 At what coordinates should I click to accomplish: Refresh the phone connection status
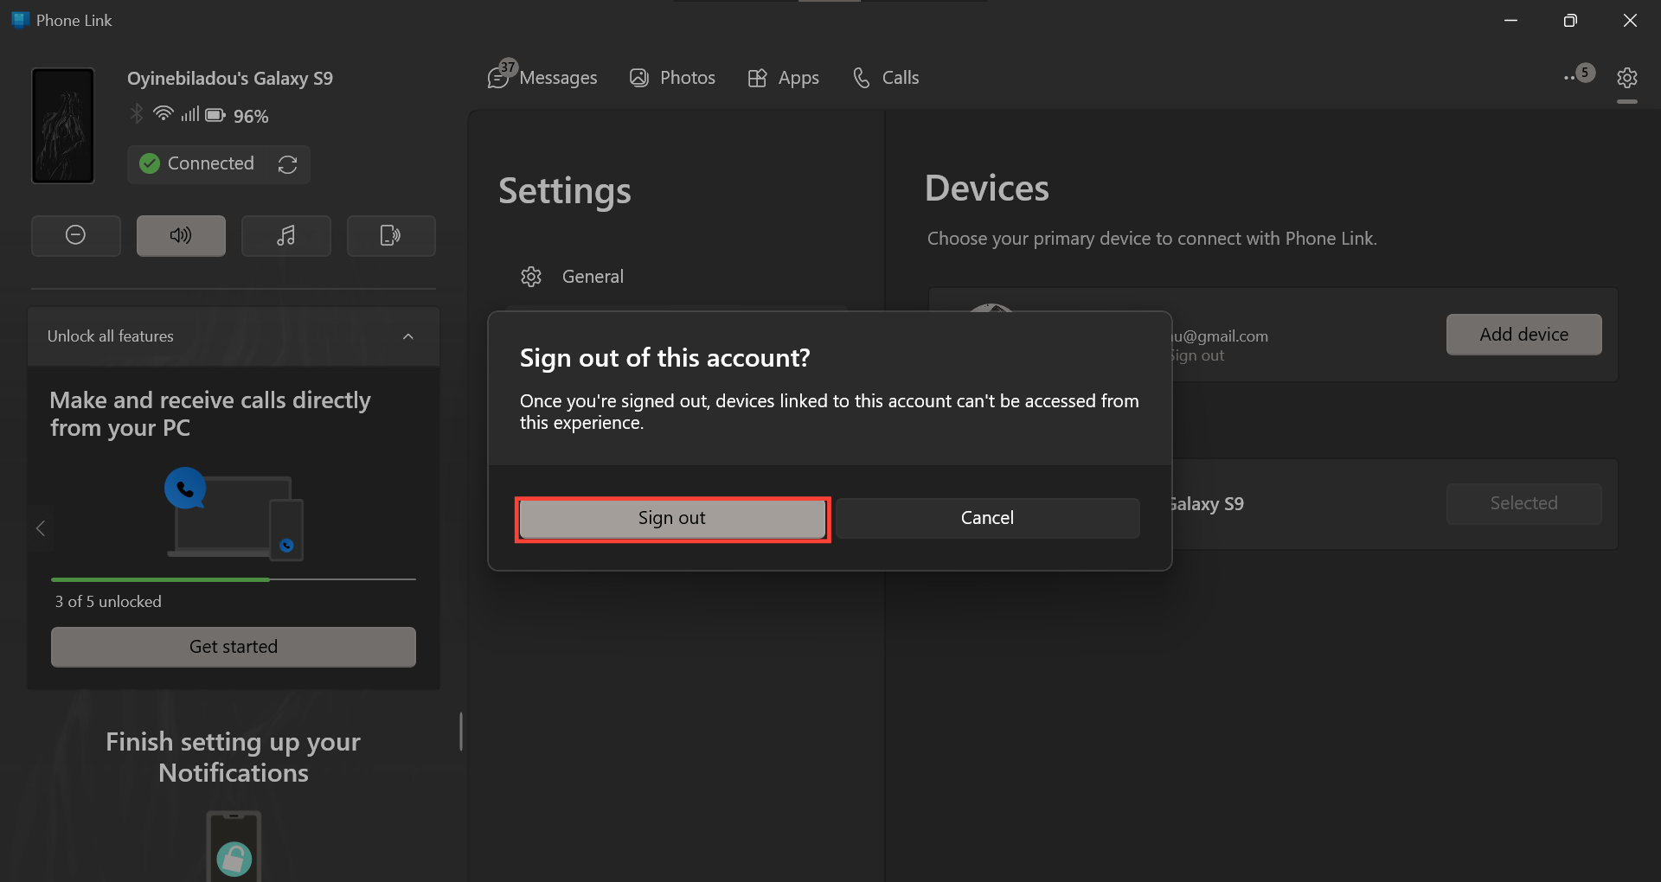[287, 164]
